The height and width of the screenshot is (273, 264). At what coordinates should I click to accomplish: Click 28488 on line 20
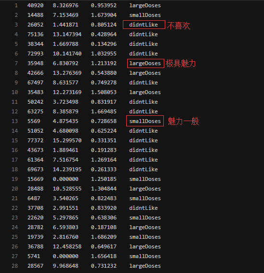(x=36, y=189)
